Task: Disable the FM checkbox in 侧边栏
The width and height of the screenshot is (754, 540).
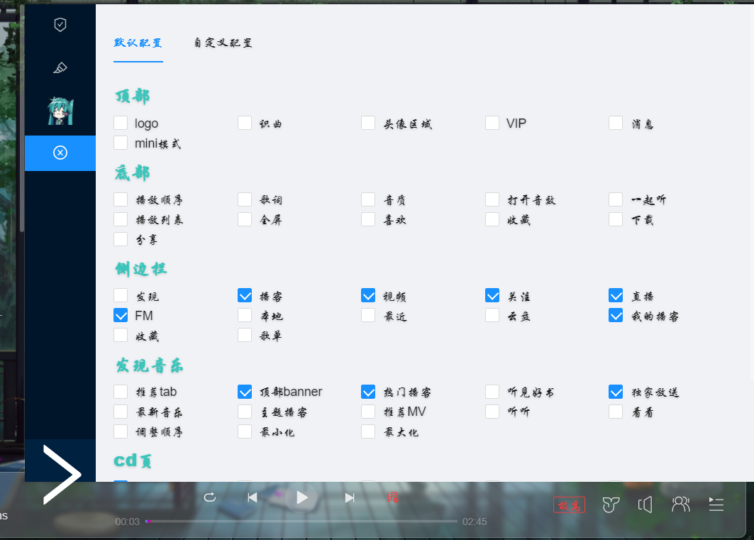Action: (121, 315)
